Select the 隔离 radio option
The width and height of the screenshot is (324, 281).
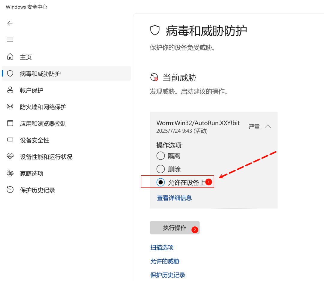click(160, 156)
